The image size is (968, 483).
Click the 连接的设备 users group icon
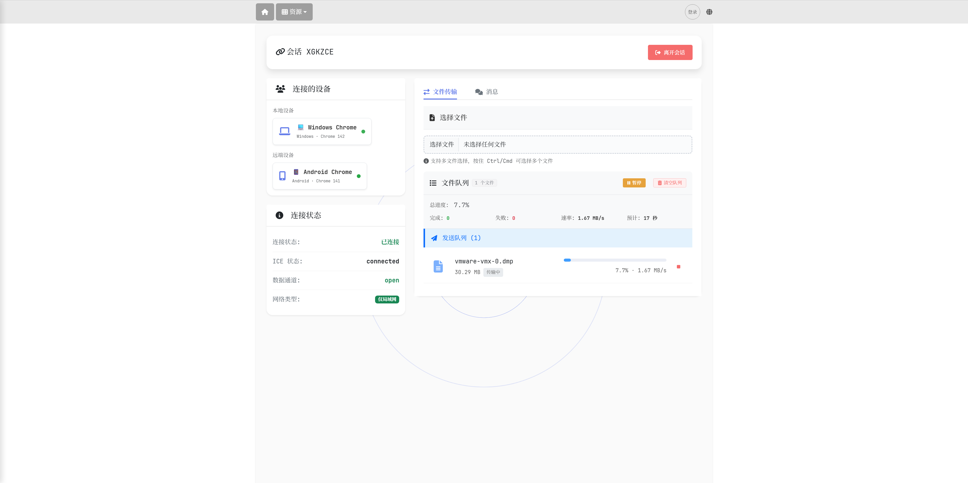click(x=280, y=89)
